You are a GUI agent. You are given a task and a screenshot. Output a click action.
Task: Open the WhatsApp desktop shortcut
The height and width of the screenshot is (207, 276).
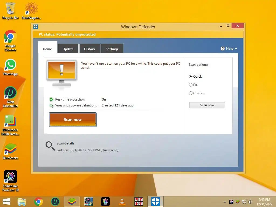[x=11, y=67]
